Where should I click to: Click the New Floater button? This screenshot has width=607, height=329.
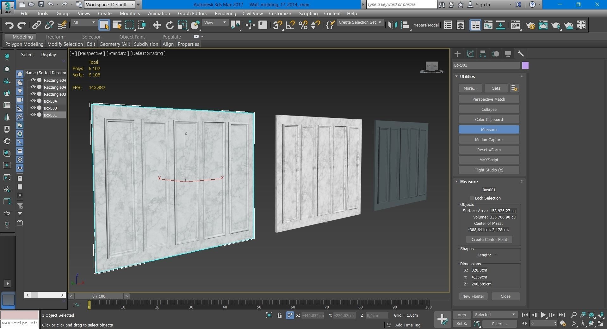click(473, 296)
